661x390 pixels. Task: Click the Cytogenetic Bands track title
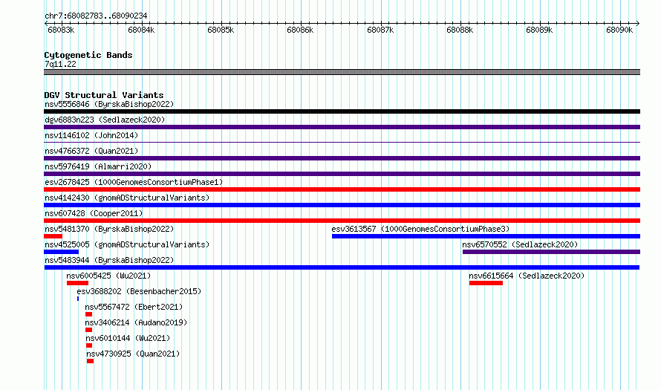pos(88,55)
